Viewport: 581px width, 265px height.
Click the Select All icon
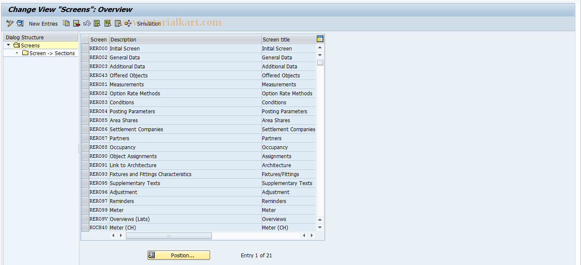97,24
